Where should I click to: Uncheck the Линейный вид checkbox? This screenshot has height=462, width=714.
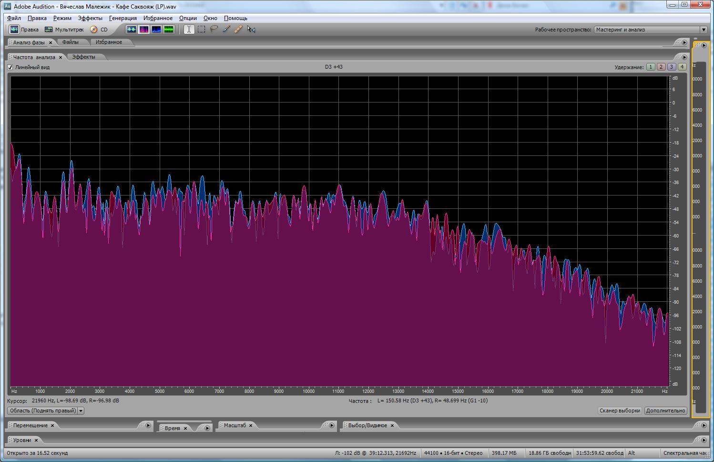click(x=10, y=67)
